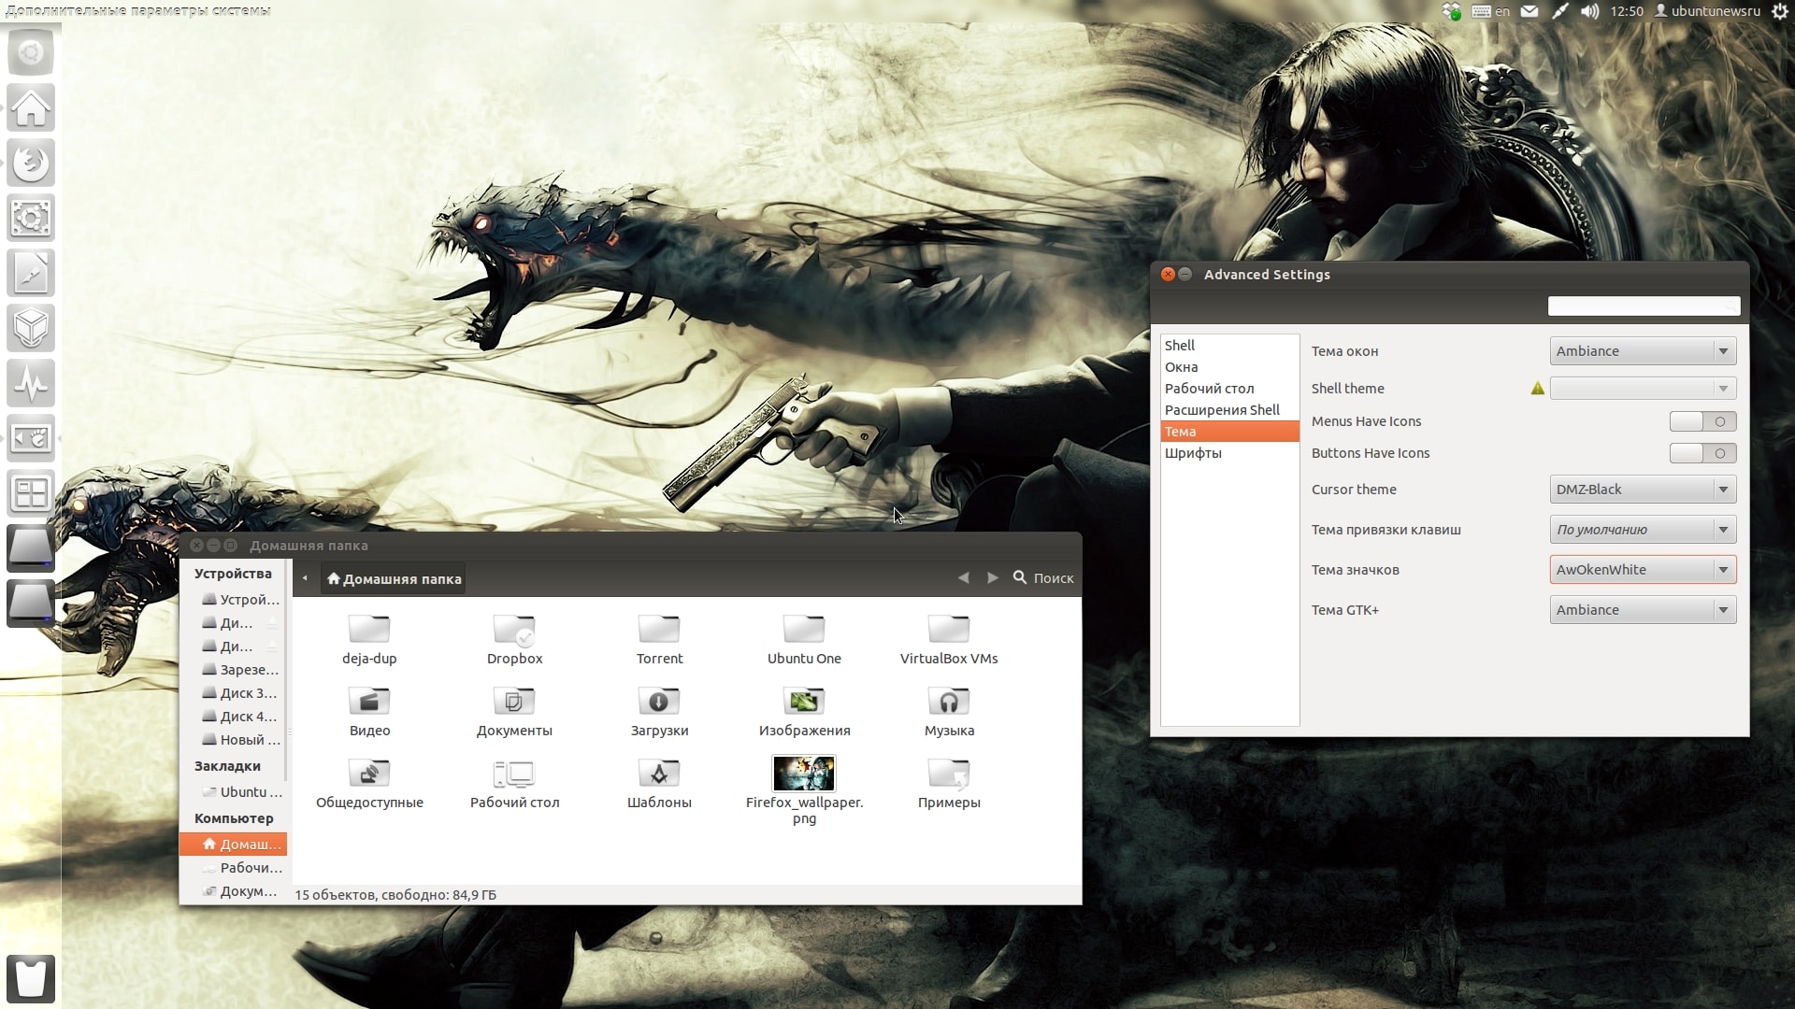
Task: Open the Dash home launcher icon
Action: pyautogui.click(x=31, y=52)
